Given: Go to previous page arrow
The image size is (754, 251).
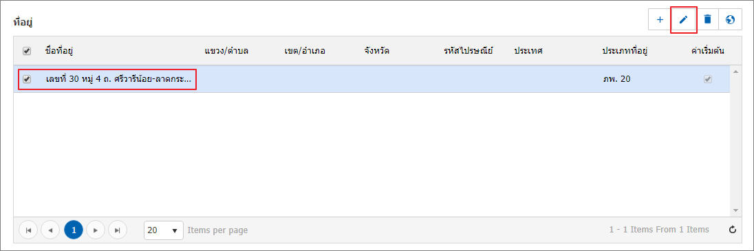Looking at the screenshot, I should (x=50, y=230).
